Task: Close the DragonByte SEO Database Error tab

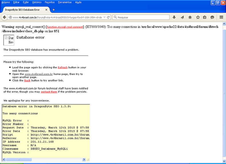Action: click(46, 10)
